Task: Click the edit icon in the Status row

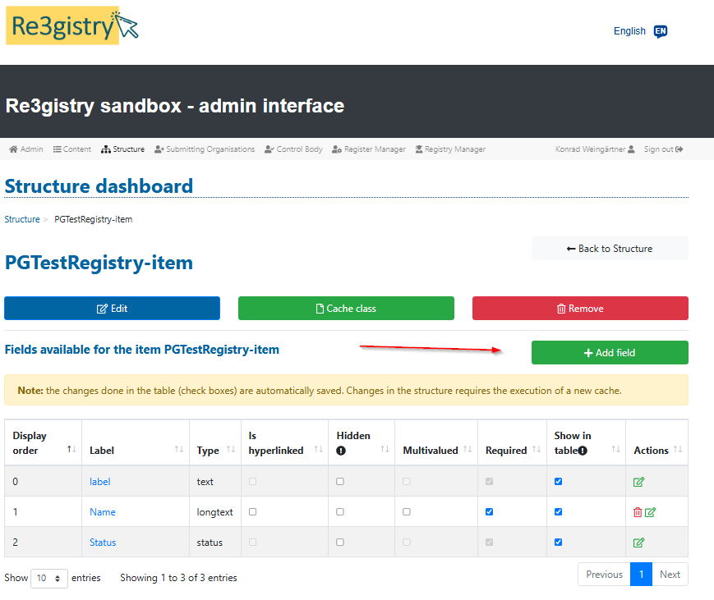Action: point(638,543)
